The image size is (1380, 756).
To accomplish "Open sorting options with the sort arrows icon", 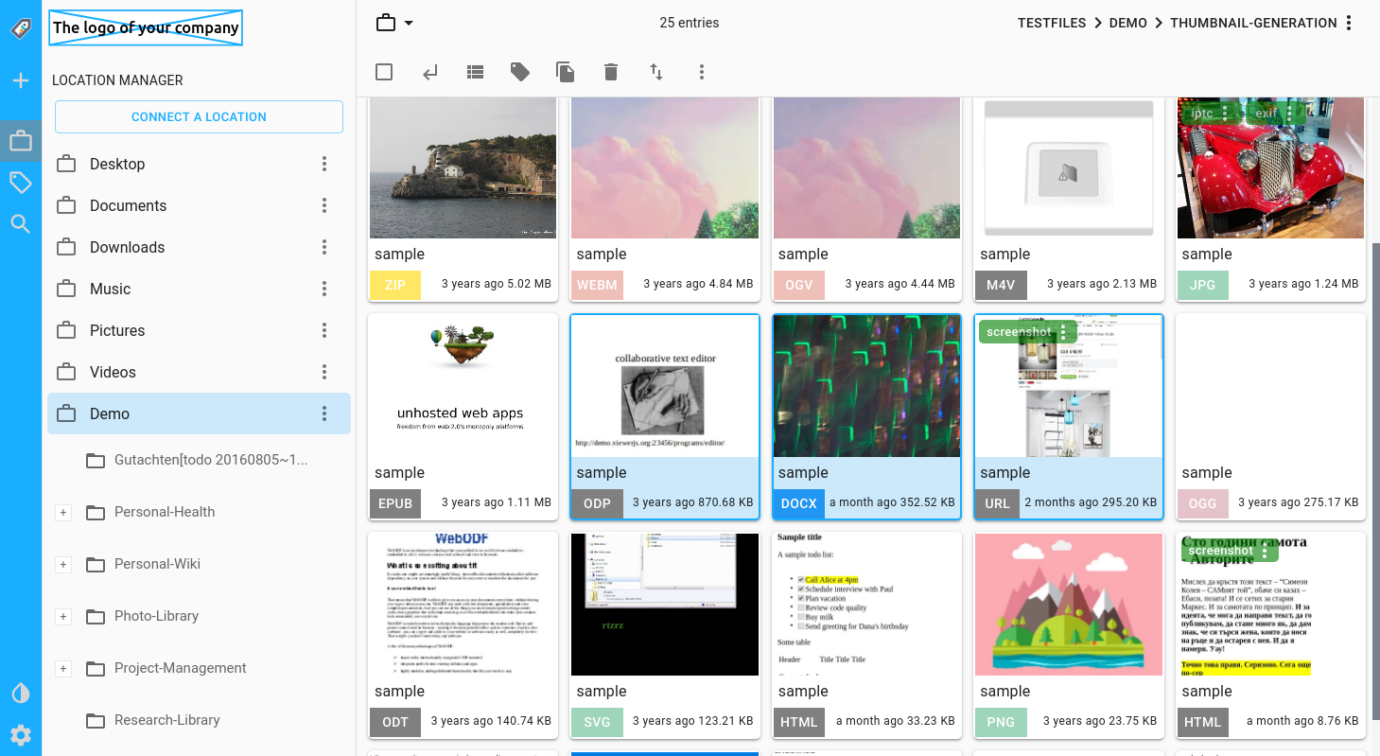I will point(655,71).
